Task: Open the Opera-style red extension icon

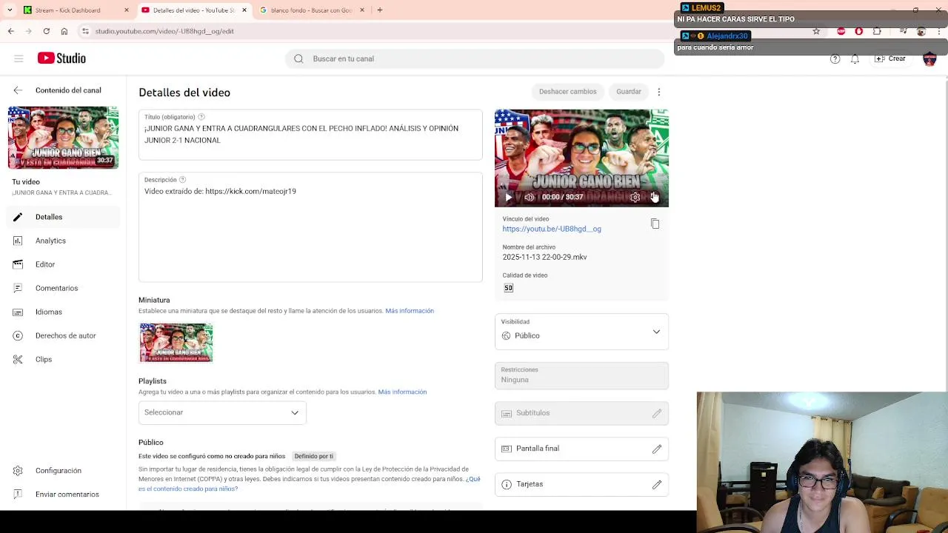Action: (859, 31)
